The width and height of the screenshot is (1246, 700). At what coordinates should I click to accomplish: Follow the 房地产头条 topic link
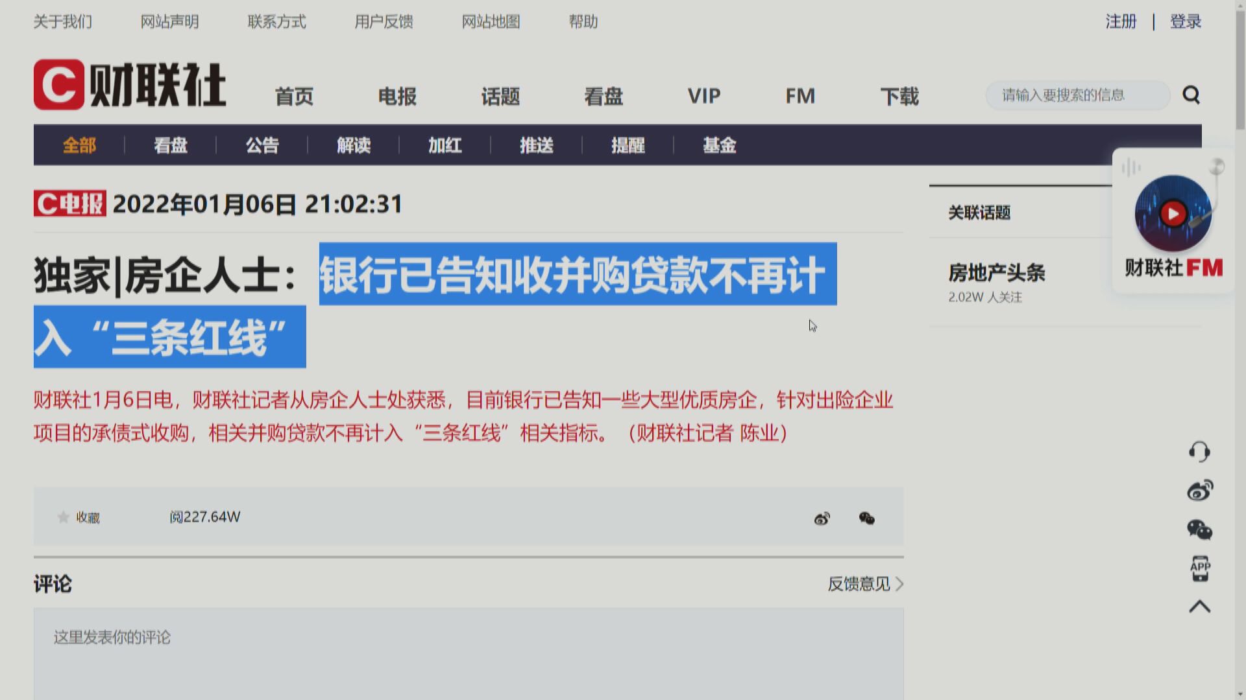click(996, 274)
